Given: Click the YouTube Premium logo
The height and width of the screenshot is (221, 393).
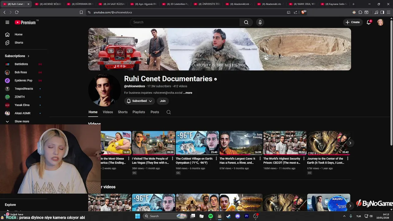Looking at the screenshot, I should coord(25,22).
